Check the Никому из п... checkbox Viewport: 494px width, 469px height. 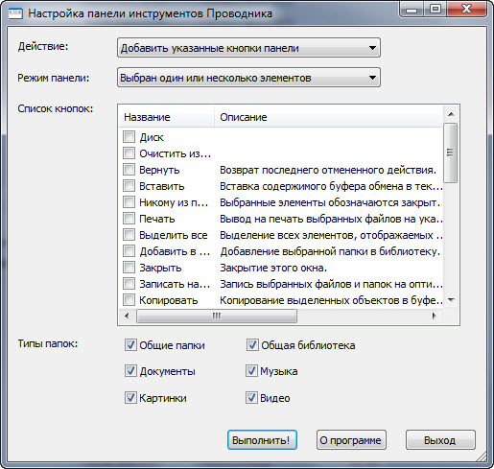tap(129, 202)
